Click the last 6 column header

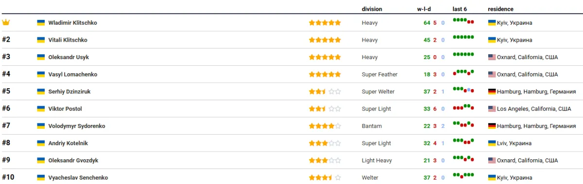point(460,9)
